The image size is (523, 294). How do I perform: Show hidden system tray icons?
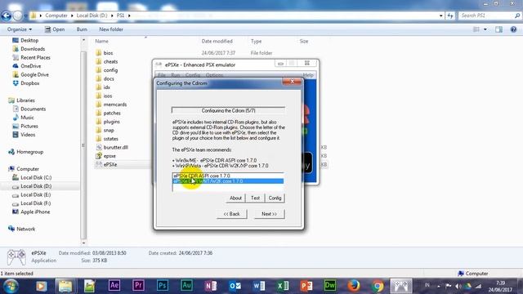pos(439,286)
